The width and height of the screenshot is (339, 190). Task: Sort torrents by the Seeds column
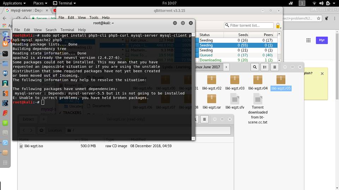point(243,35)
